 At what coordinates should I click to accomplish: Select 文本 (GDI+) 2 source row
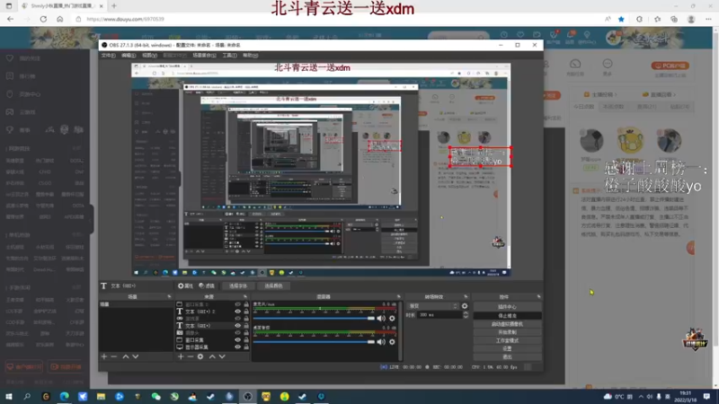click(212, 312)
